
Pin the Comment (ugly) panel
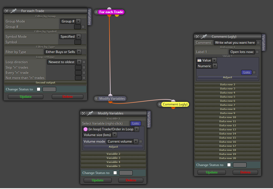[x=204, y=37]
